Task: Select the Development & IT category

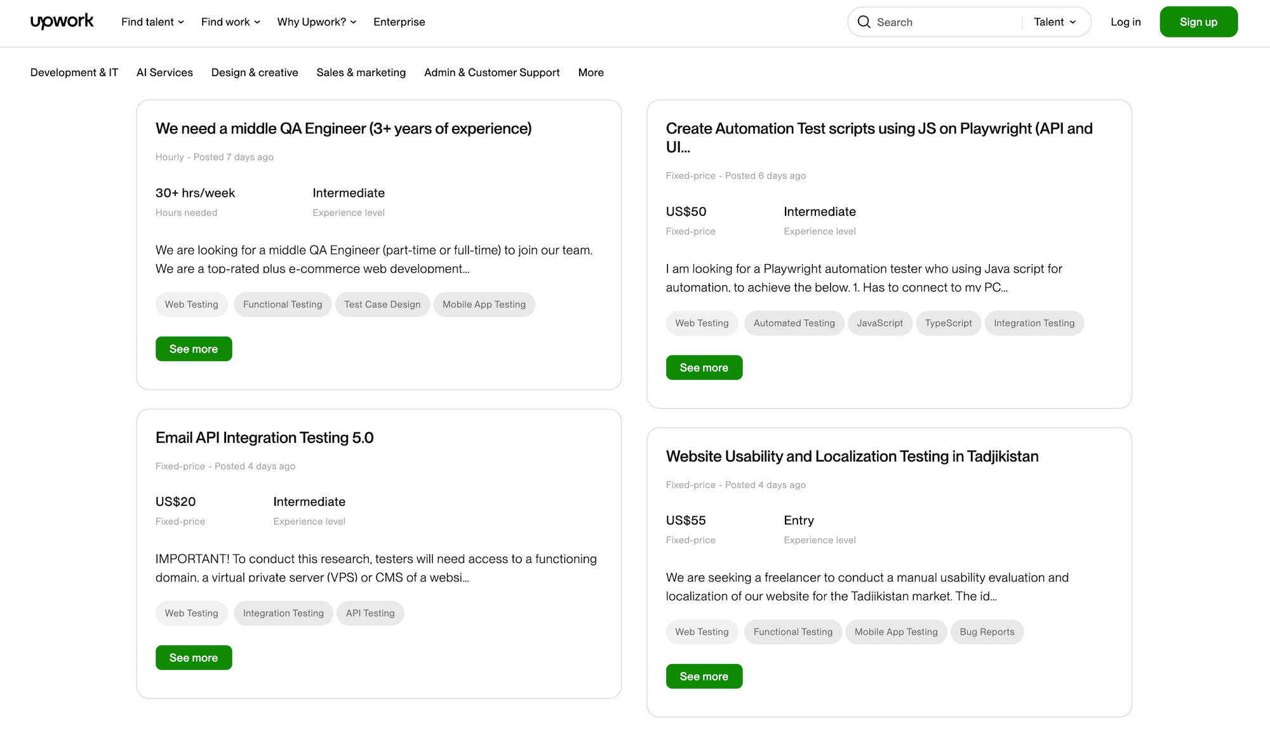Action: click(x=74, y=72)
